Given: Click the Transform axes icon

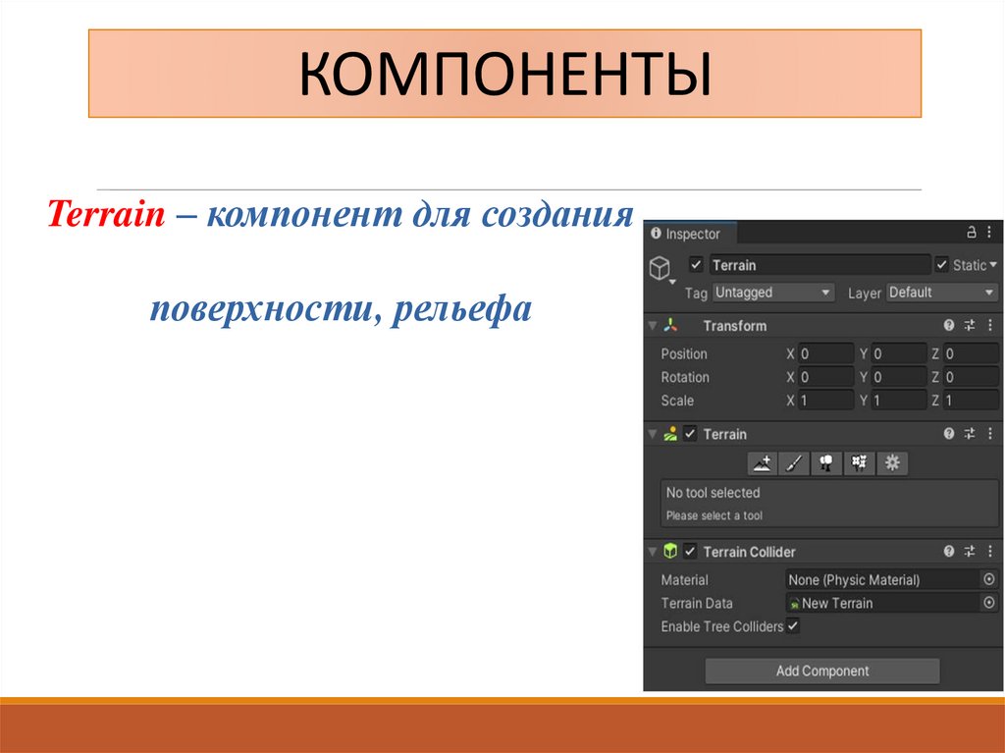Looking at the screenshot, I should [x=670, y=325].
